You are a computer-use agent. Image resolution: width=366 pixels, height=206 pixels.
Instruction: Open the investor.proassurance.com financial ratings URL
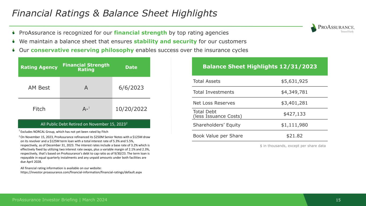click(x=81, y=172)
